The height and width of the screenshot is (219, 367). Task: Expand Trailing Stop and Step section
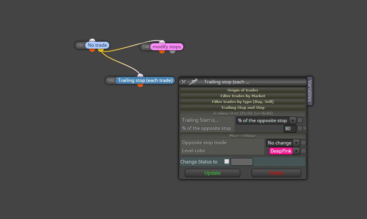(243, 107)
